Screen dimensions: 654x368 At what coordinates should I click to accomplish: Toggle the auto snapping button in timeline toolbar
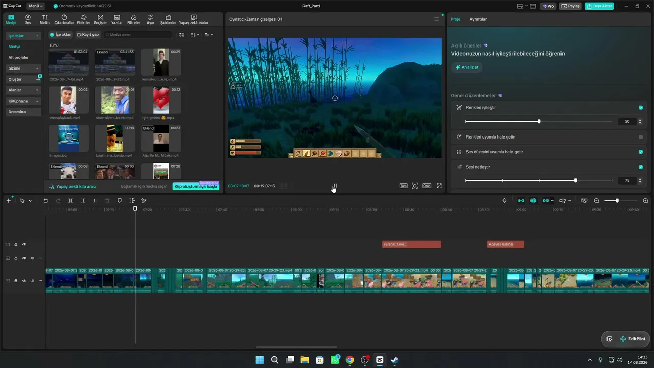coord(533,201)
